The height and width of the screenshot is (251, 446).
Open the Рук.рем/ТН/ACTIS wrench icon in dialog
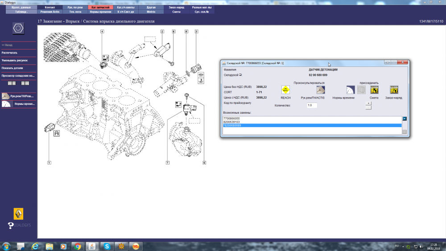click(x=321, y=90)
